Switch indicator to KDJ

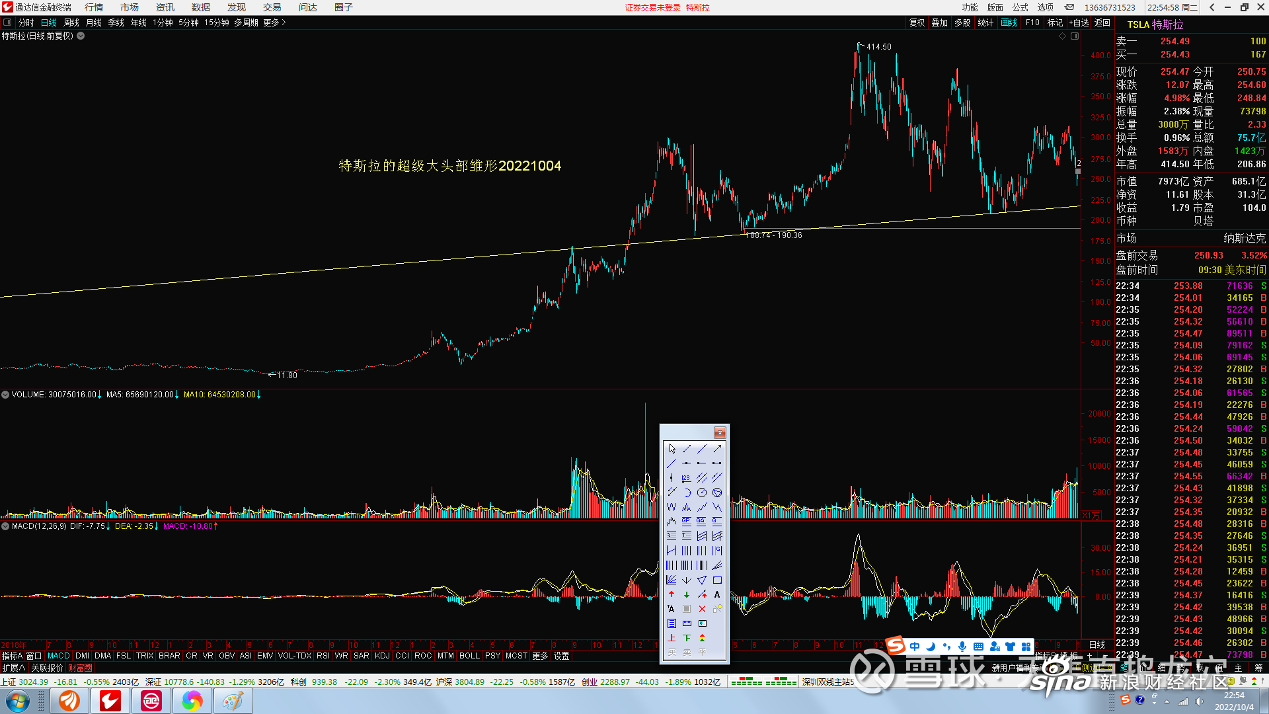point(382,656)
